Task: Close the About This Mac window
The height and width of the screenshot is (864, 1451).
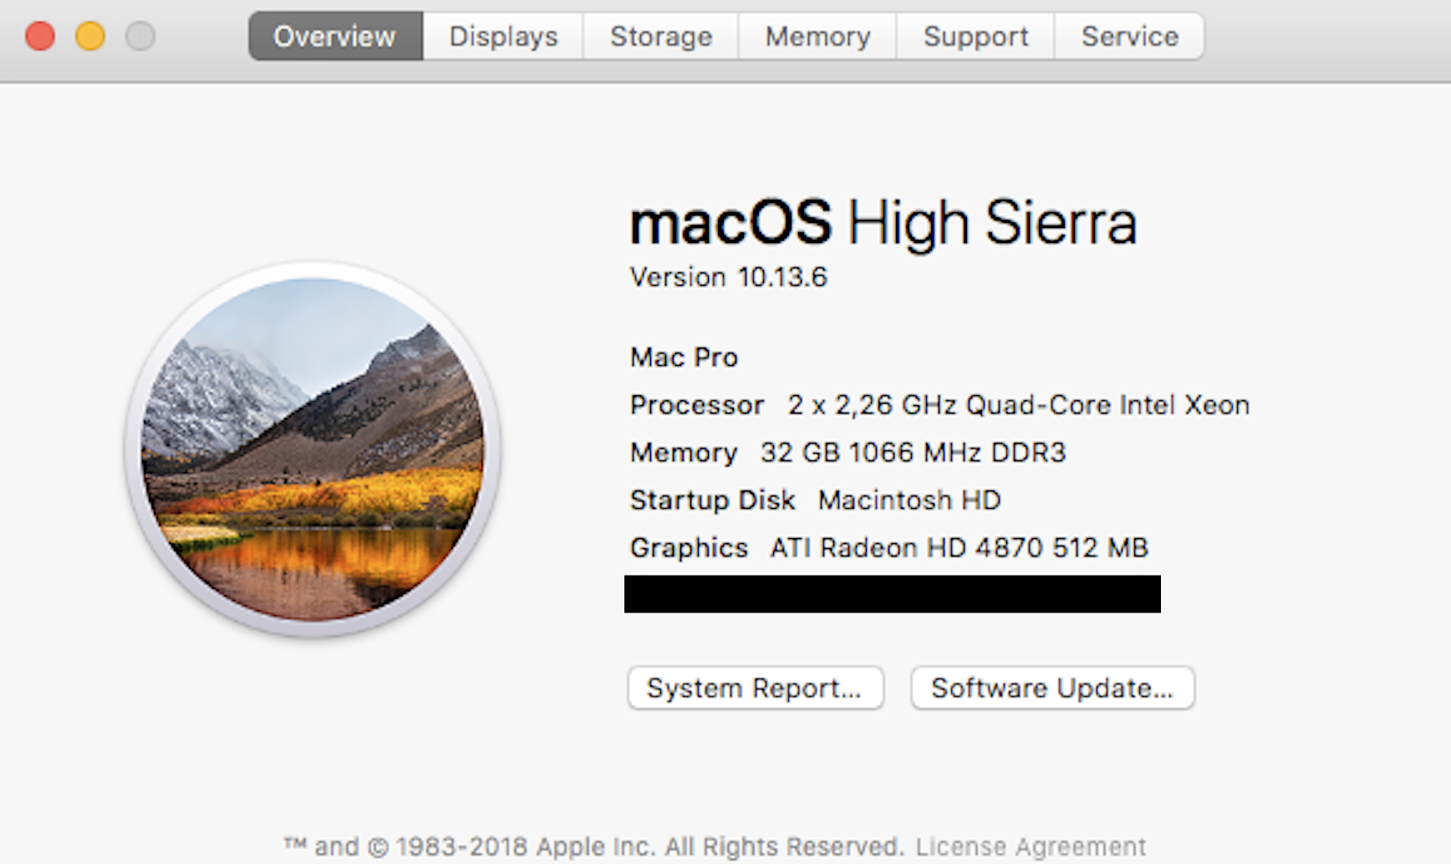Action: [40, 37]
